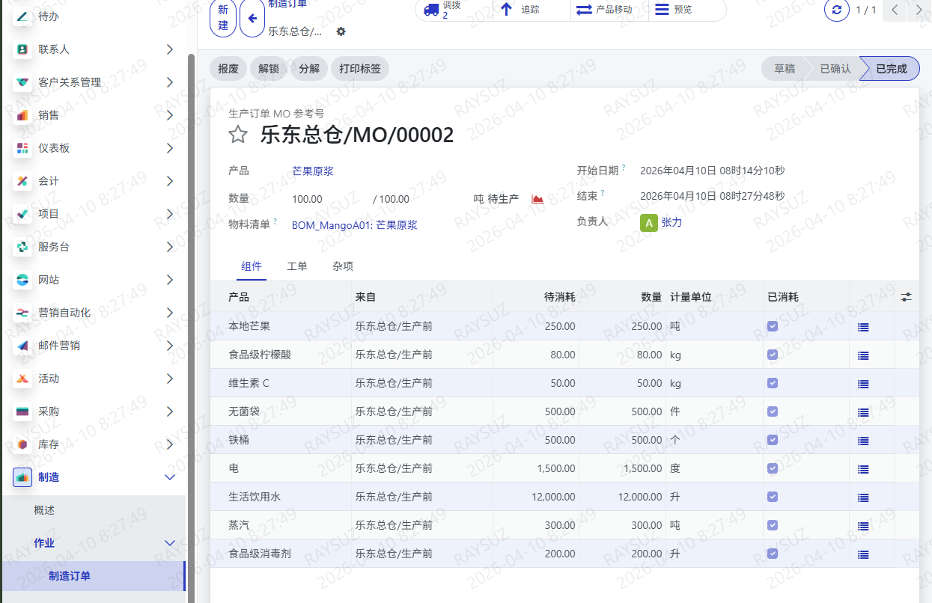
Task: Open the 调拨 smart button
Action: 454,10
